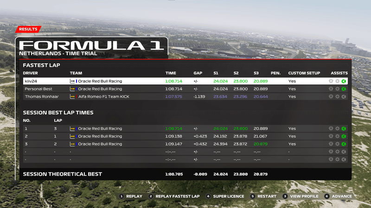Select the Personal Best row
371x208 pixels.
(x=185, y=89)
